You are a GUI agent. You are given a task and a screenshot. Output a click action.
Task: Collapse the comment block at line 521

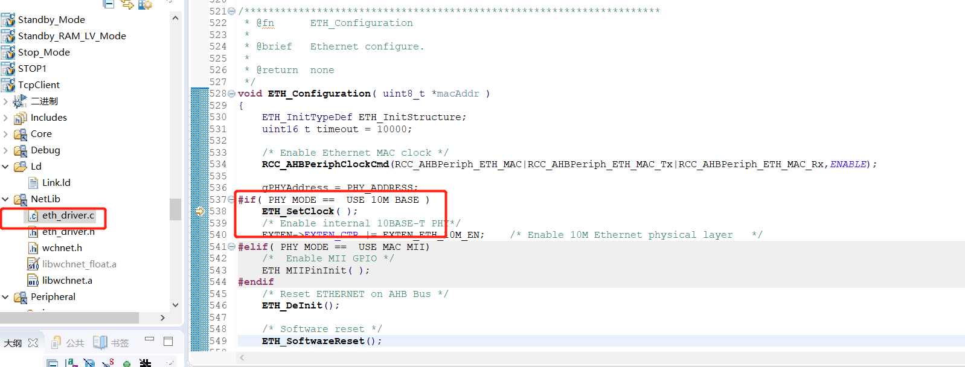[x=231, y=11]
